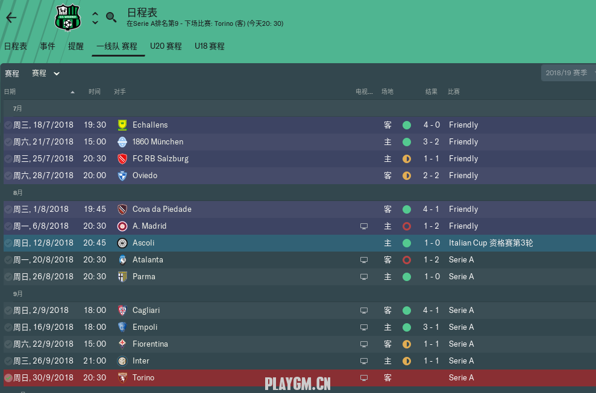Click the Inter club crest icon

point(122,361)
